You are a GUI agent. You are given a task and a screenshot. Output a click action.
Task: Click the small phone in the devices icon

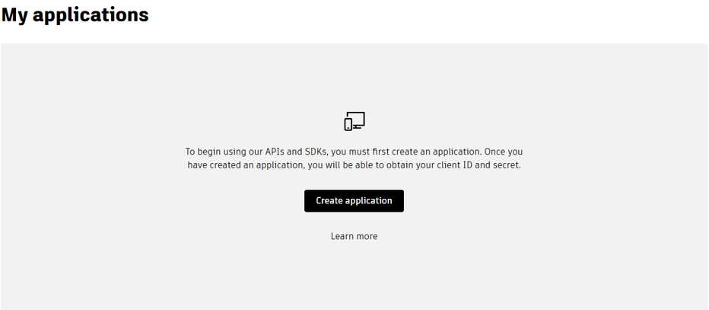point(348,124)
